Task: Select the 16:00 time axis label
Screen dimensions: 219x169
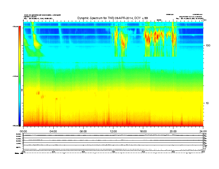Action: point(143,131)
